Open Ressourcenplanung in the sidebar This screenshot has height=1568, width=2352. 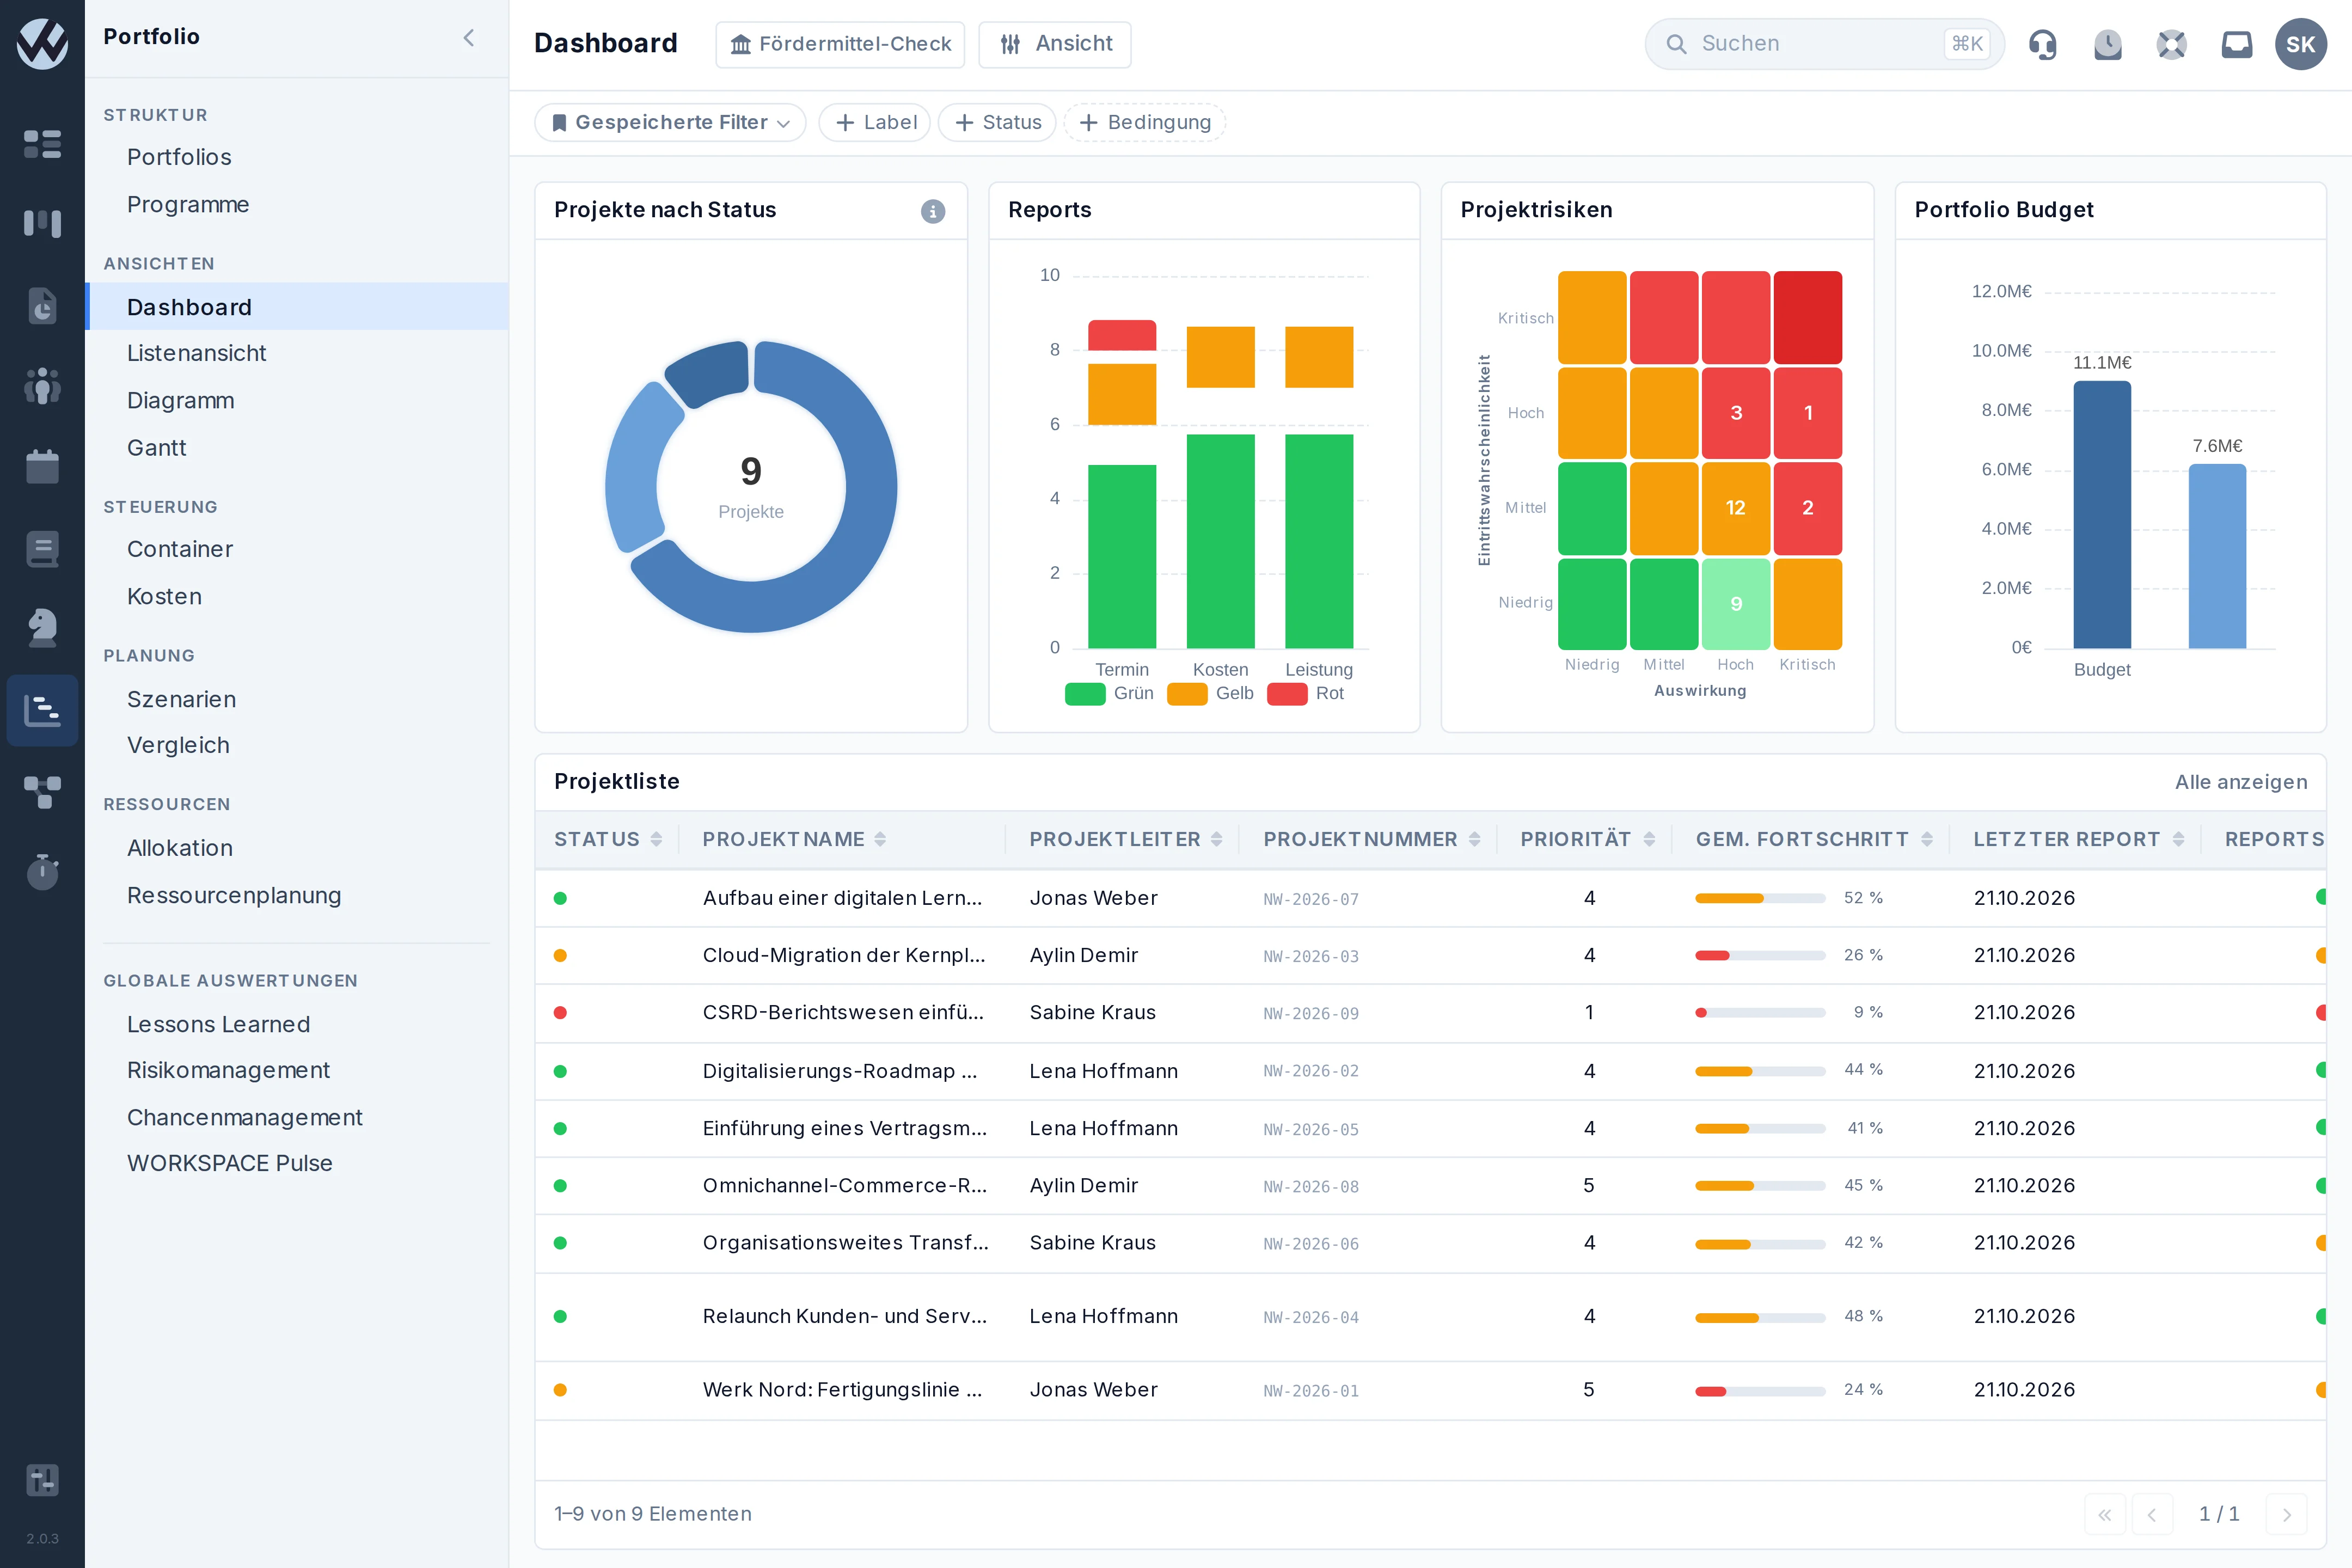coord(234,895)
